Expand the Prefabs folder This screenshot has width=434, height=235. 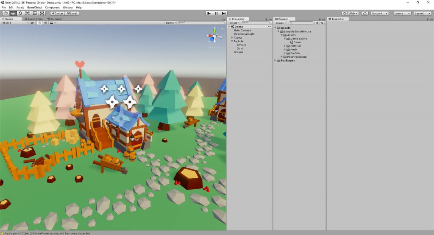click(x=284, y=53)
